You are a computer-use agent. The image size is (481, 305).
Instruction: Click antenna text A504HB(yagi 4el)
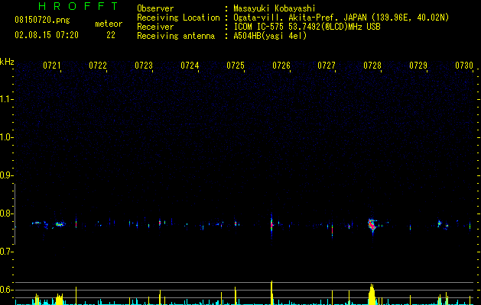[270, 36]
